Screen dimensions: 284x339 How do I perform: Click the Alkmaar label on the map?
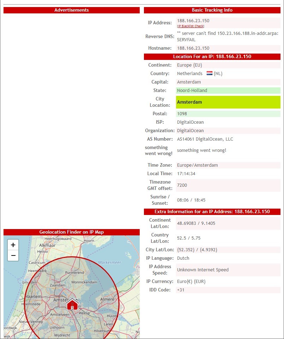point(47,245)
